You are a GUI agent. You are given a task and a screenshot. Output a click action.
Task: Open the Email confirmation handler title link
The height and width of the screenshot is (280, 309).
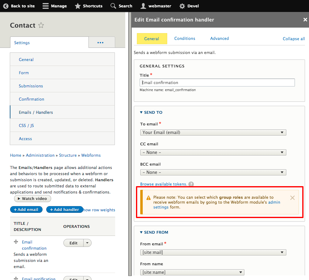click(x=34, y=245)
